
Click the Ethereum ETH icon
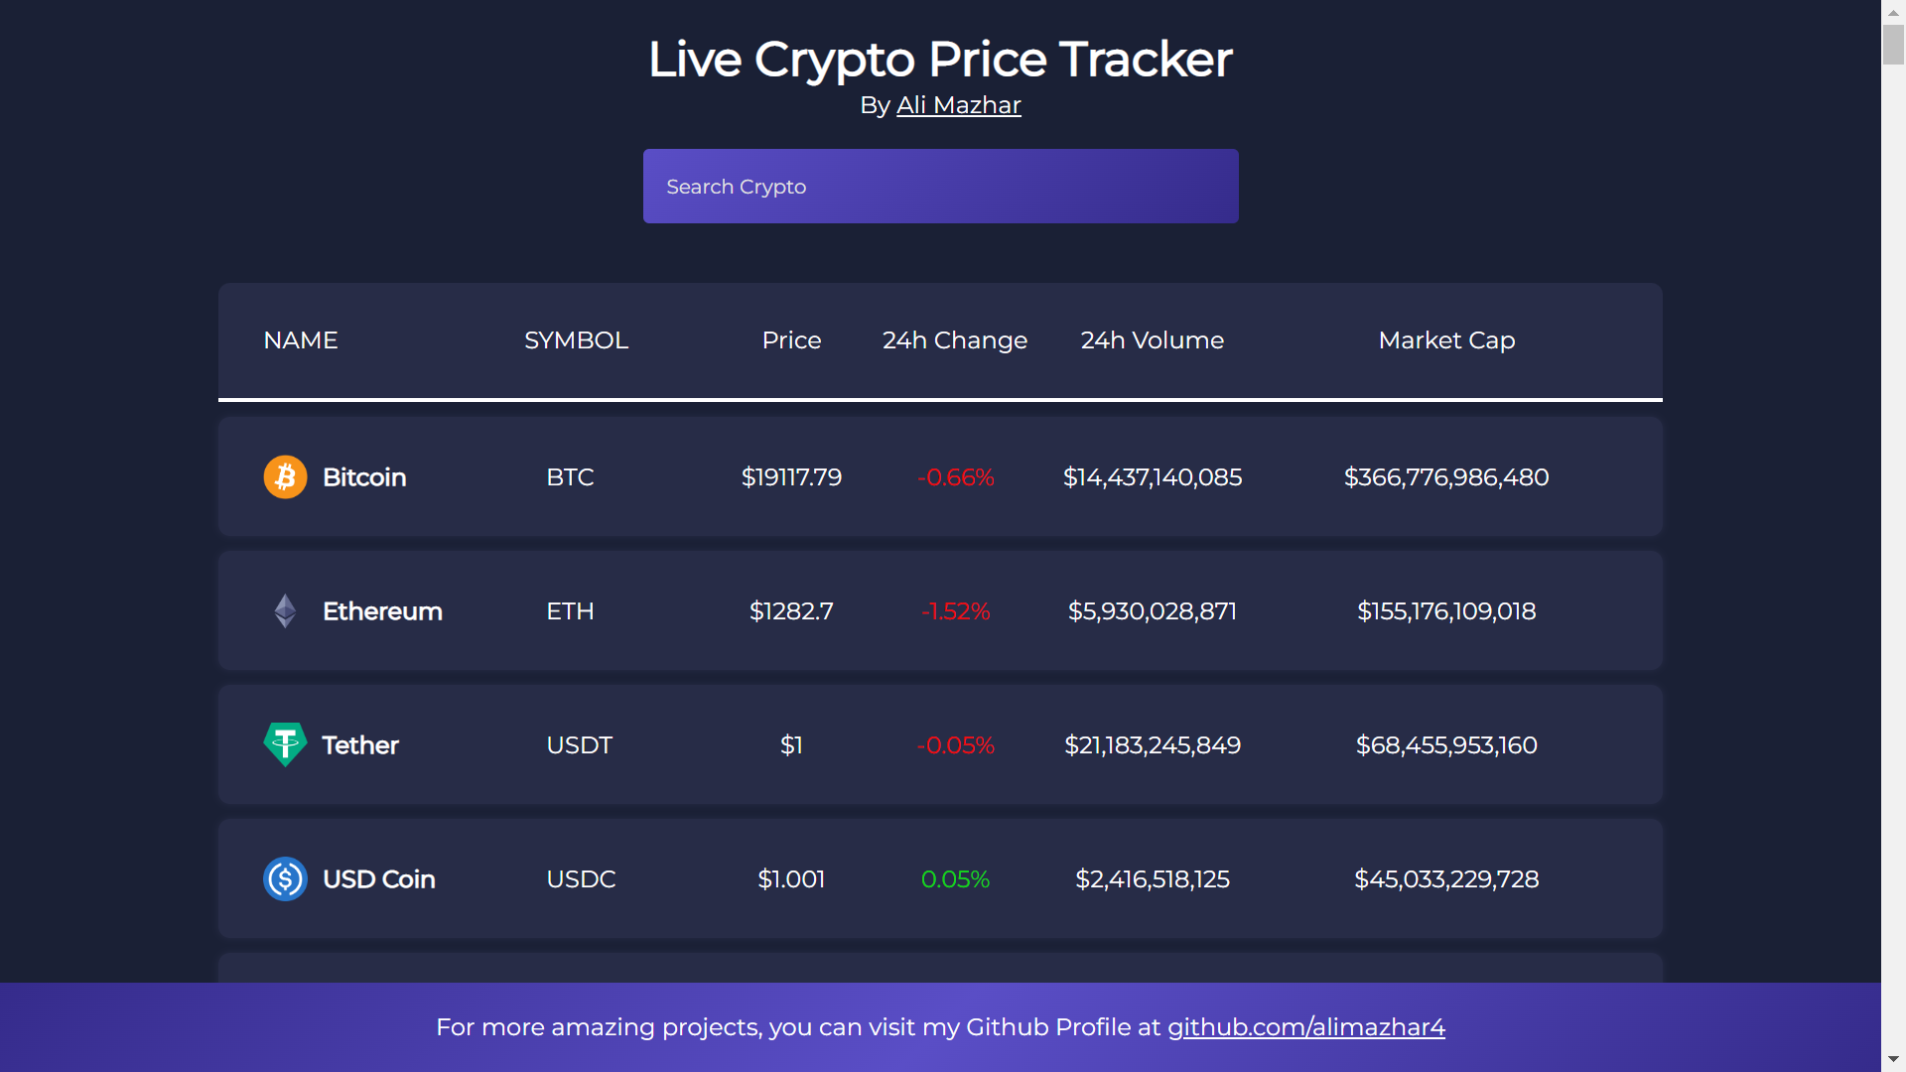point(285,611)
